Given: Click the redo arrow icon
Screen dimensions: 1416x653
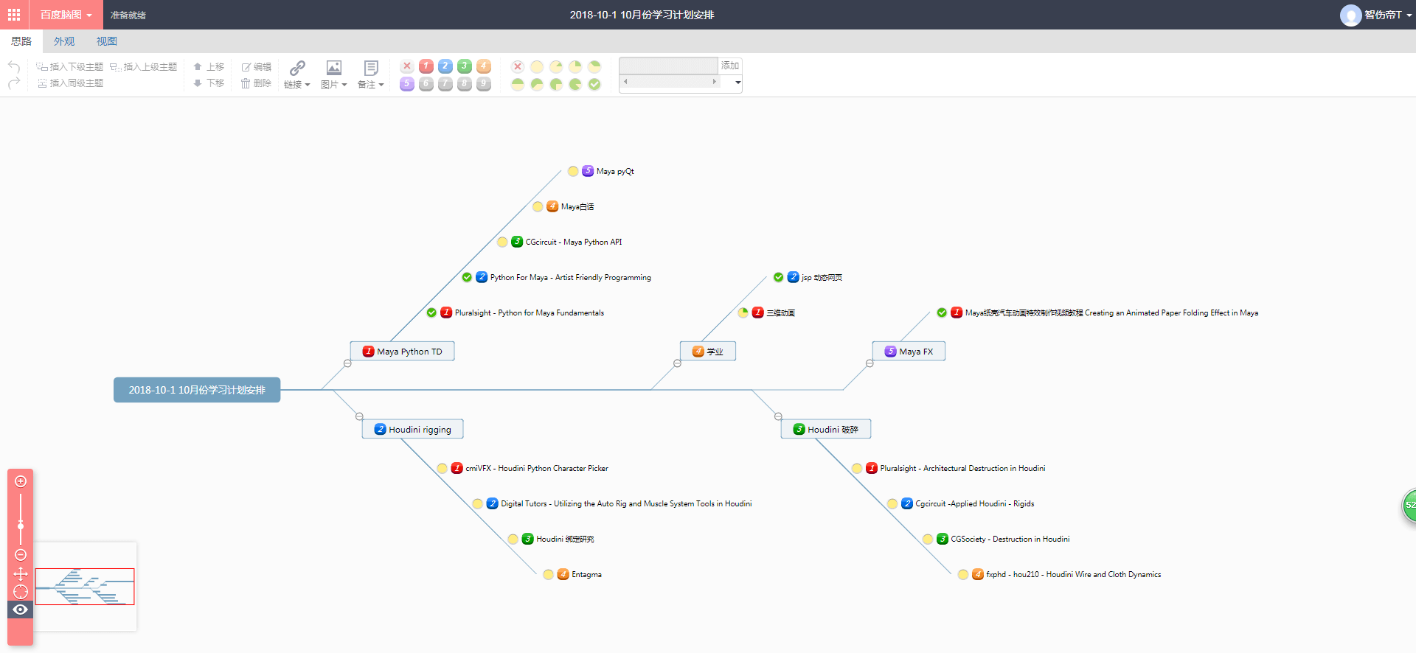Looking at the screenshot, I should [14, 83].
